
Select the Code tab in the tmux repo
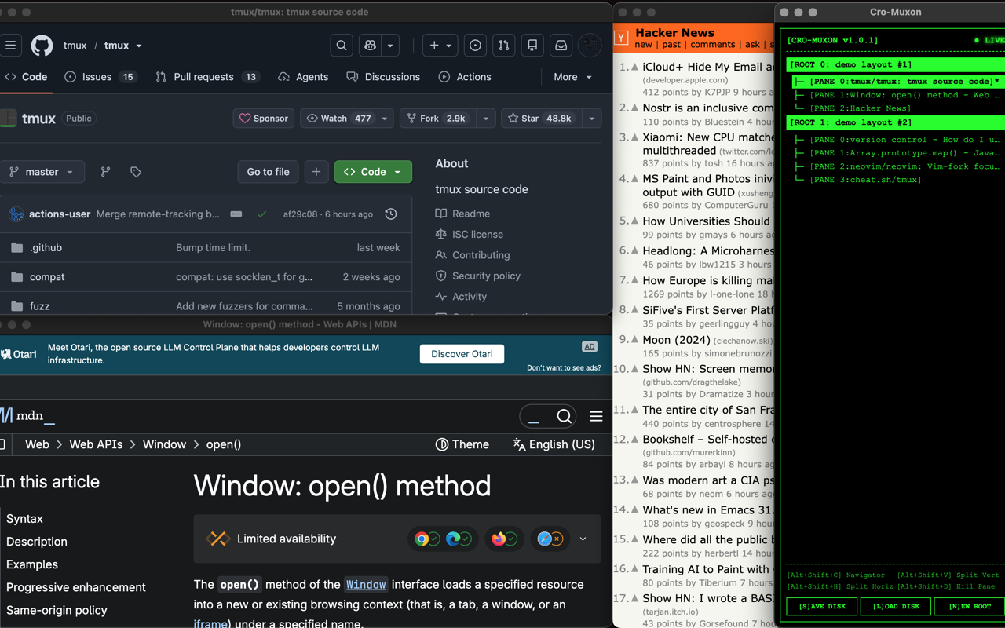pyautogui.click(x=27, y=77)
